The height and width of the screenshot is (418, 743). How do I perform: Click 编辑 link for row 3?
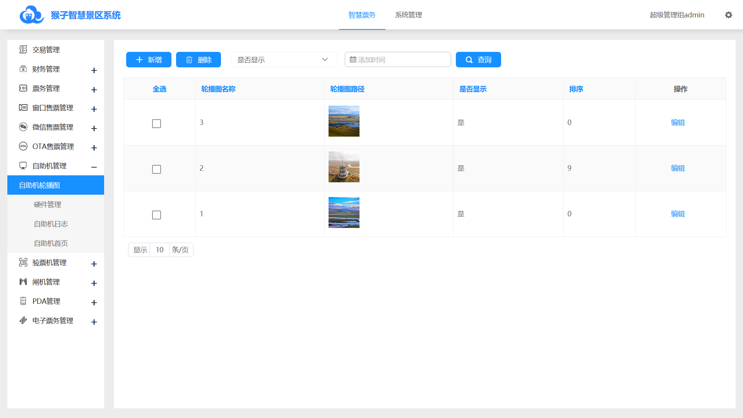tap(678, 122)
